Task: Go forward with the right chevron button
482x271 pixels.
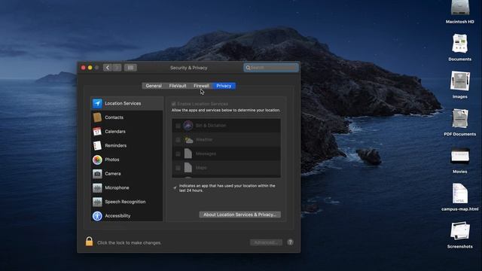Action: (117, 68)
